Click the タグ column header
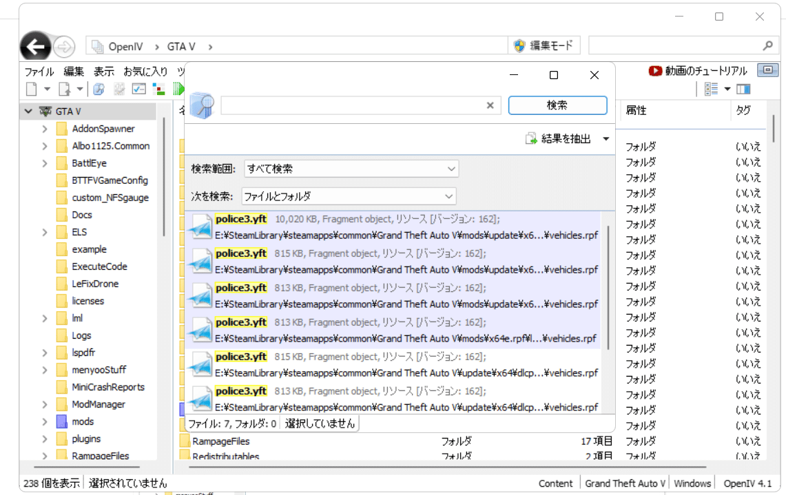The height and width of the screenshot is (495, 786). click(743, 110)
